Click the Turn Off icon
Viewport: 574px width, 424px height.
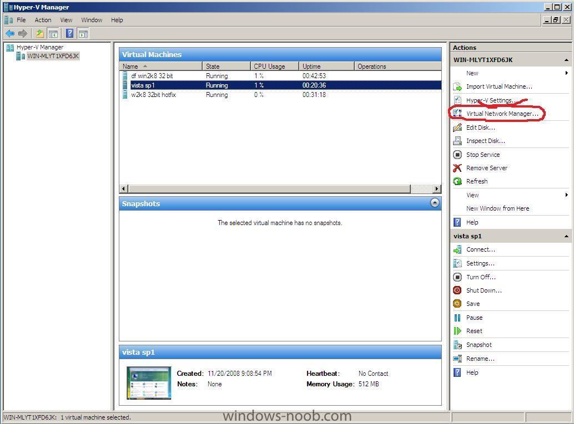point(457,277)
